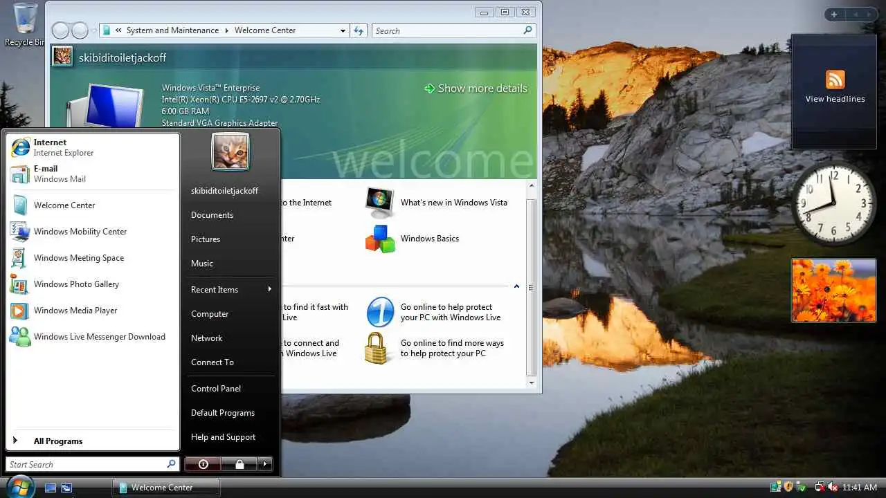This screenshot has width=886, height=498.
Task: Open Welcome Center from the Start menu list
Action: (x=92, y=205)
